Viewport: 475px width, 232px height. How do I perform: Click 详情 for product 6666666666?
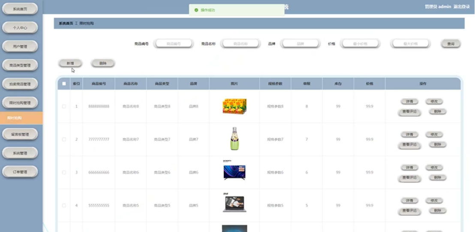point(409,167)
